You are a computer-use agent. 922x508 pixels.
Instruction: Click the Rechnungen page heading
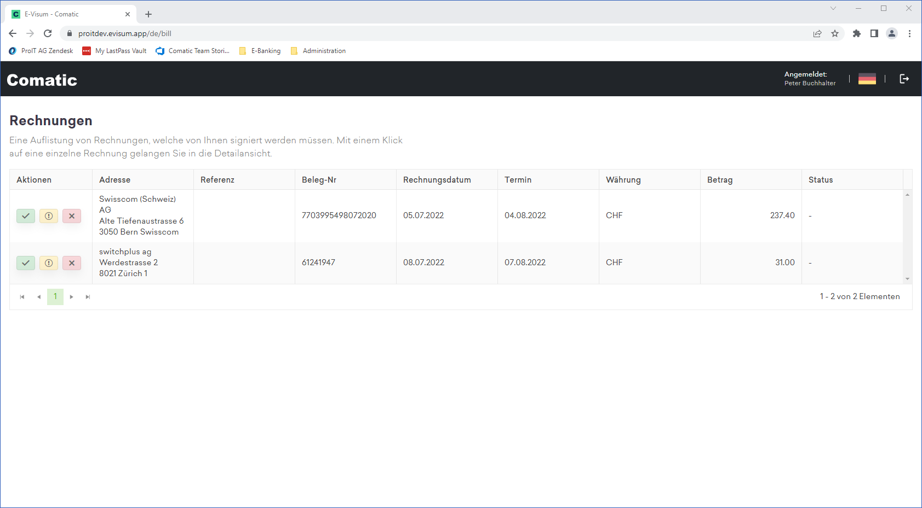coord(51,120)
